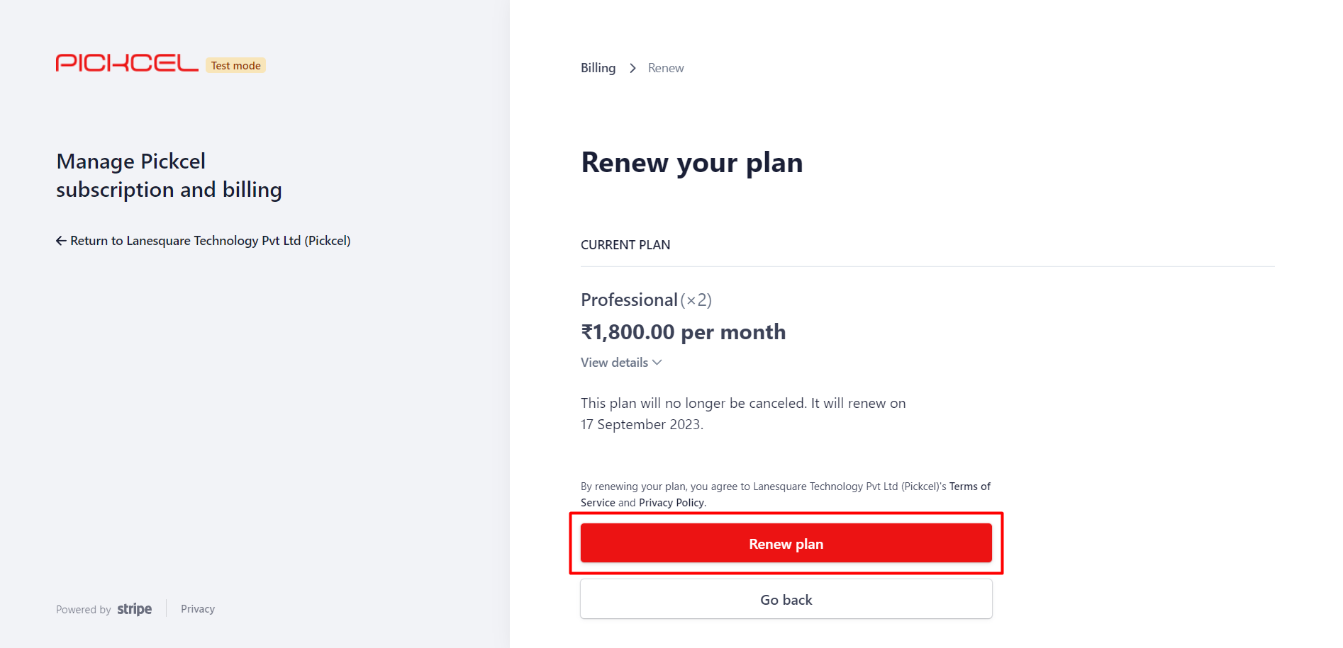This screenshot has width=1343, height=648.
Task: Click the CURRENT PLAN section label
Action: 625,245
